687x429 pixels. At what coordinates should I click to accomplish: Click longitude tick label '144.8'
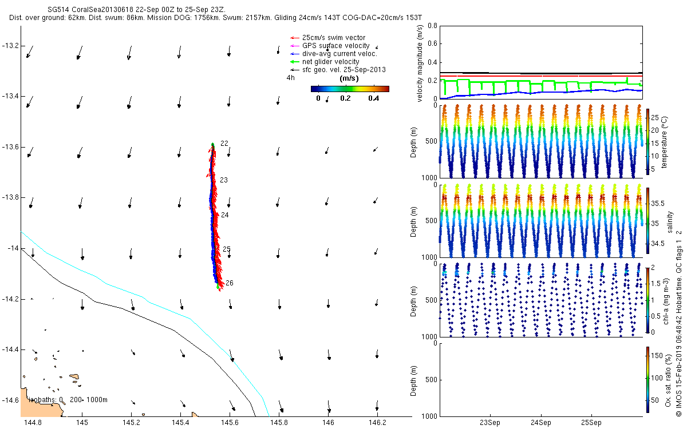point(33,423)
